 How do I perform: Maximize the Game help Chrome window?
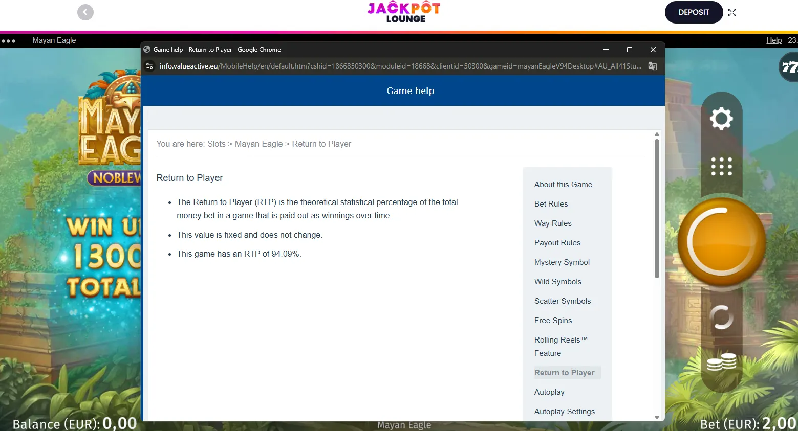click(630, 50)
